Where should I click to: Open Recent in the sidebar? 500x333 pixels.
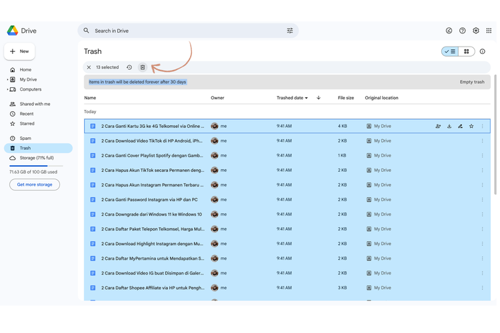pos(27,114)
